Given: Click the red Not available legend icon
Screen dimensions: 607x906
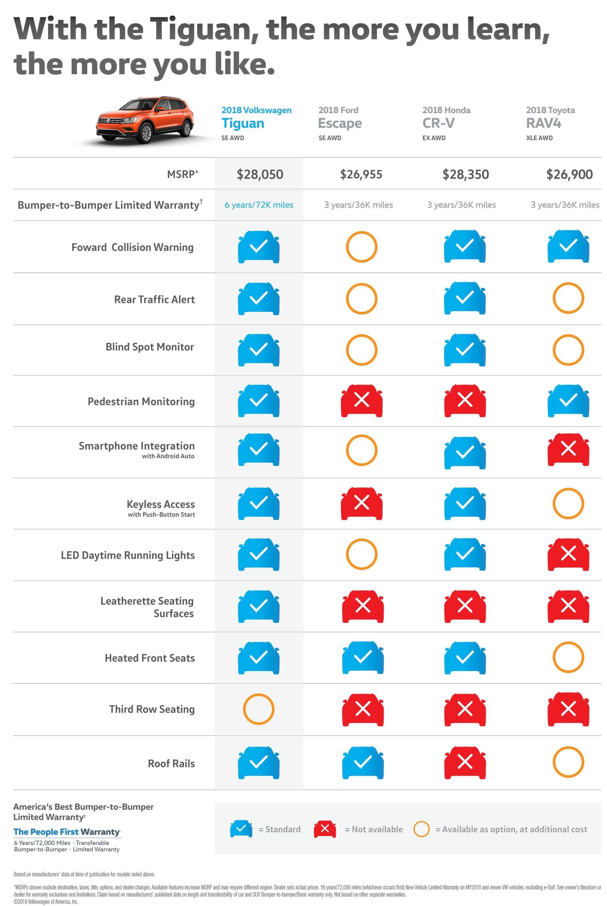Looking at the screenshot, I should point(325,828).
